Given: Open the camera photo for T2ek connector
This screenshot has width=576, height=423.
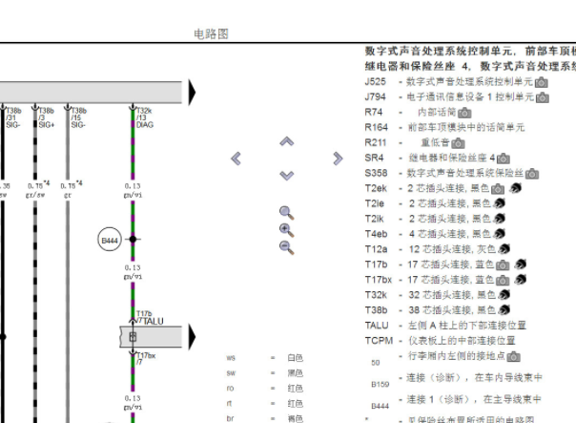Looking at the screenshot, I should click(498, 189).
